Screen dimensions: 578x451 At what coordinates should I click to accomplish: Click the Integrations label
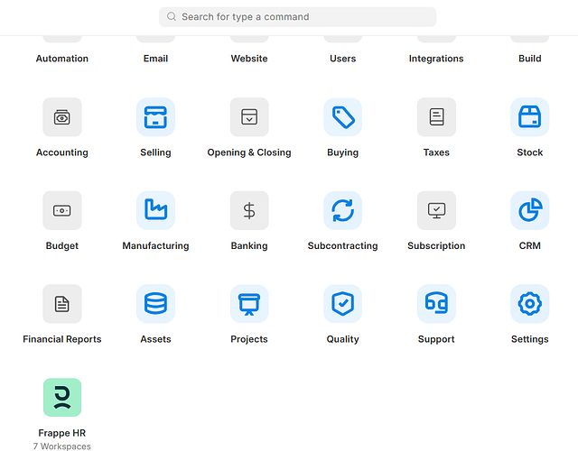[x=436, y=59]
